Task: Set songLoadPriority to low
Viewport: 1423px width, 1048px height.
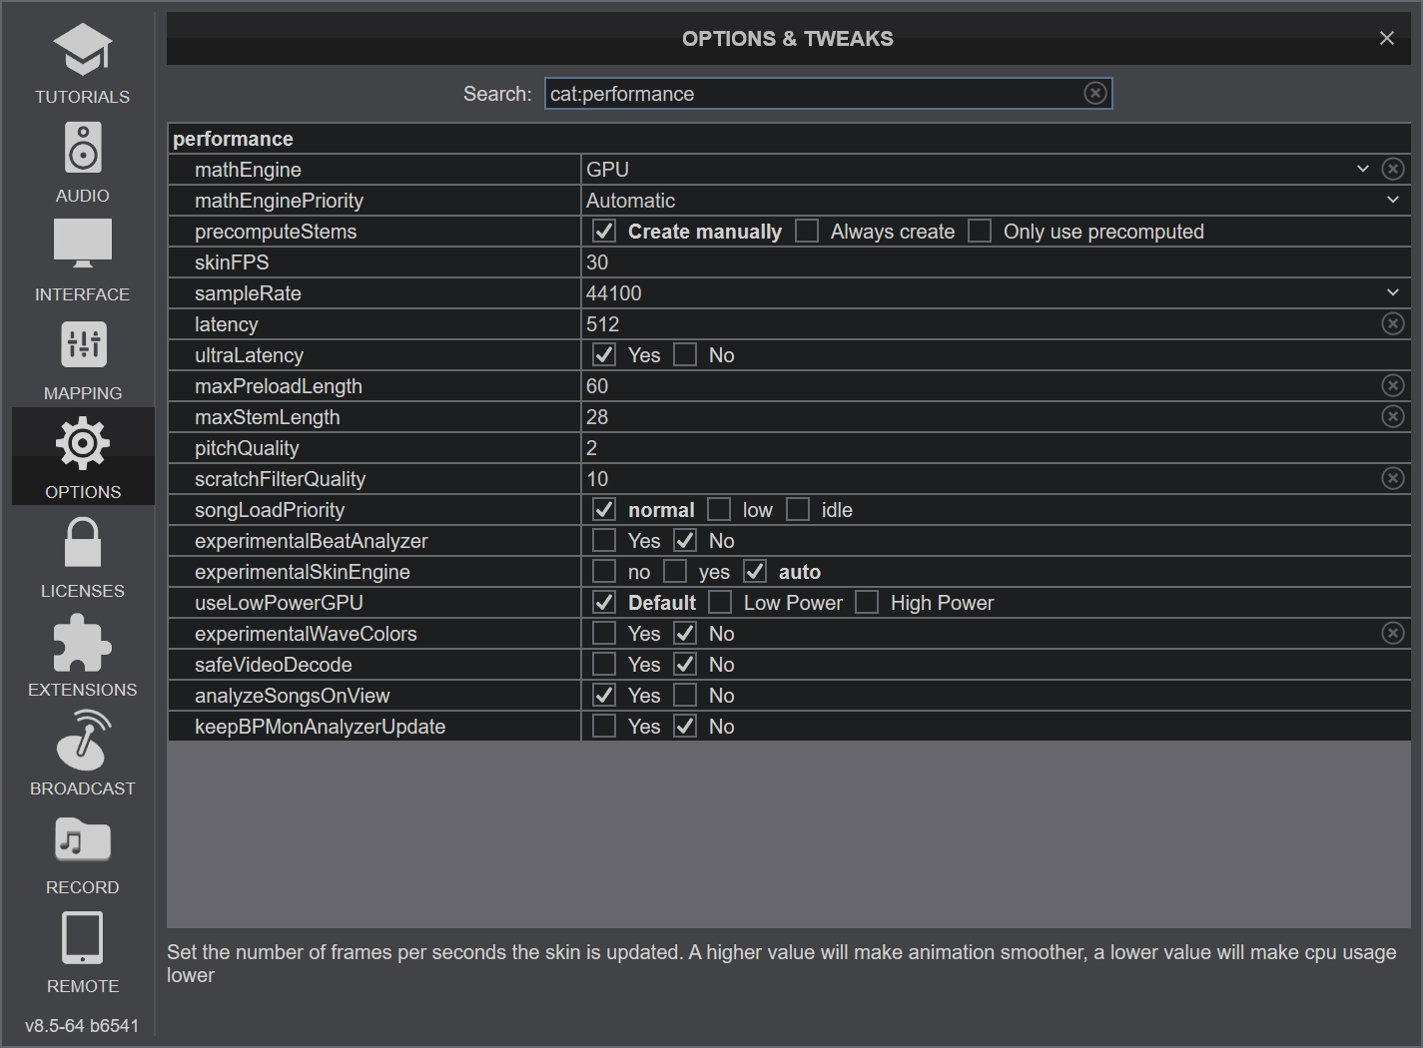Action: (x=719, y=509)
